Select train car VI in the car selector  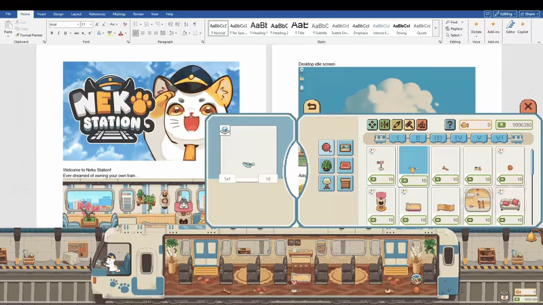(499, 138)
